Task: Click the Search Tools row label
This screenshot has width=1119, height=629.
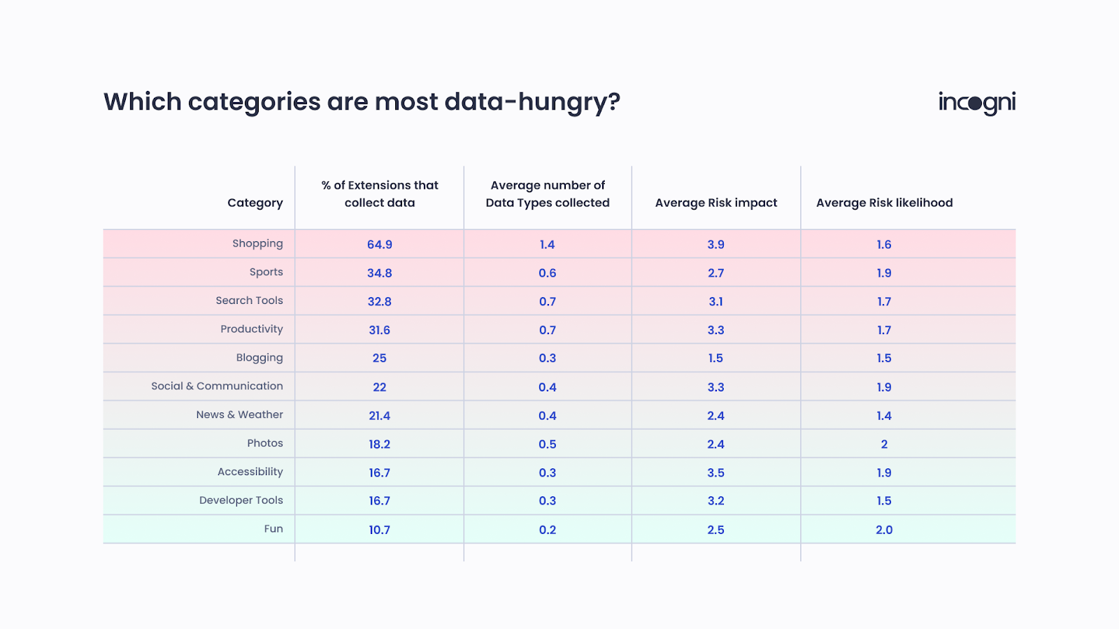Action: tap(250, 301)
